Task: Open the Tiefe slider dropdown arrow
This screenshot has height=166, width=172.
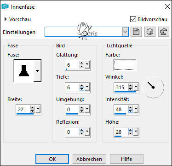Action: point(87,87)
